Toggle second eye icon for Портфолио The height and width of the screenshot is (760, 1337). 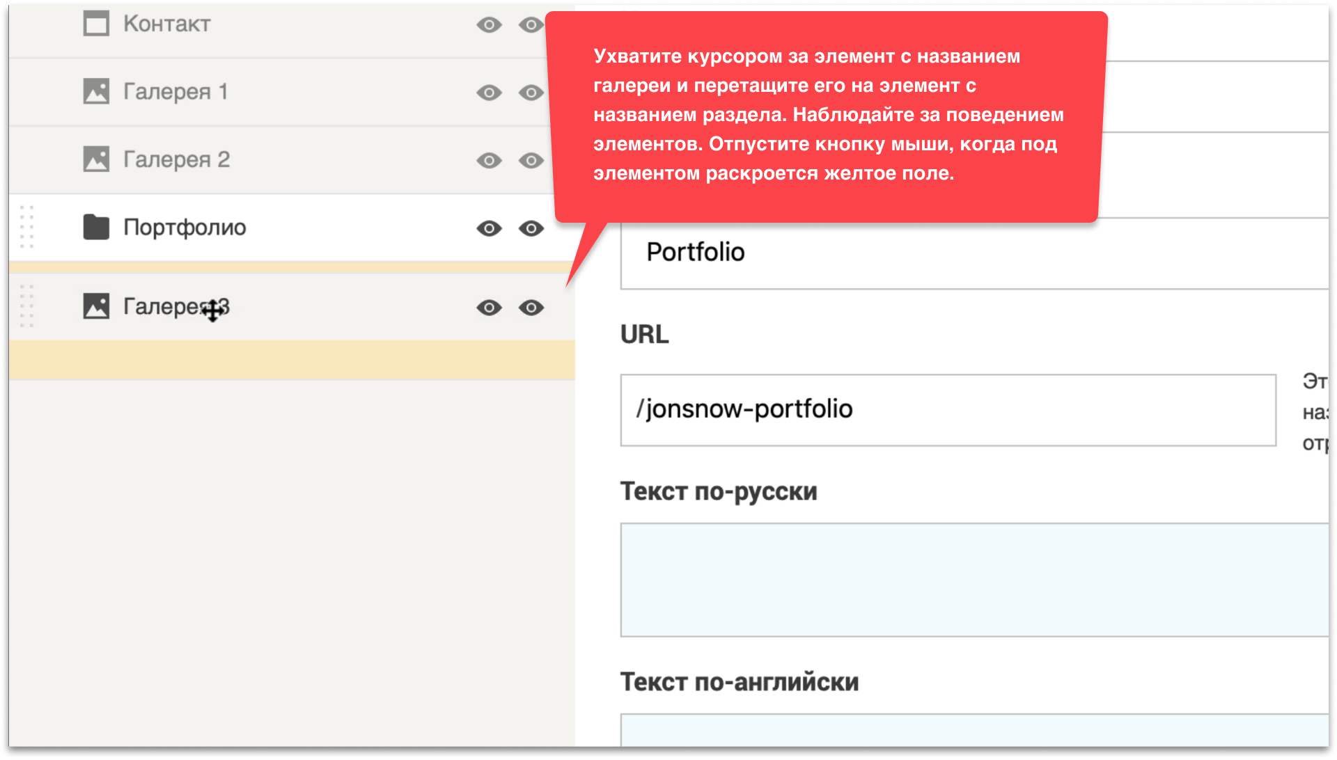531,228
